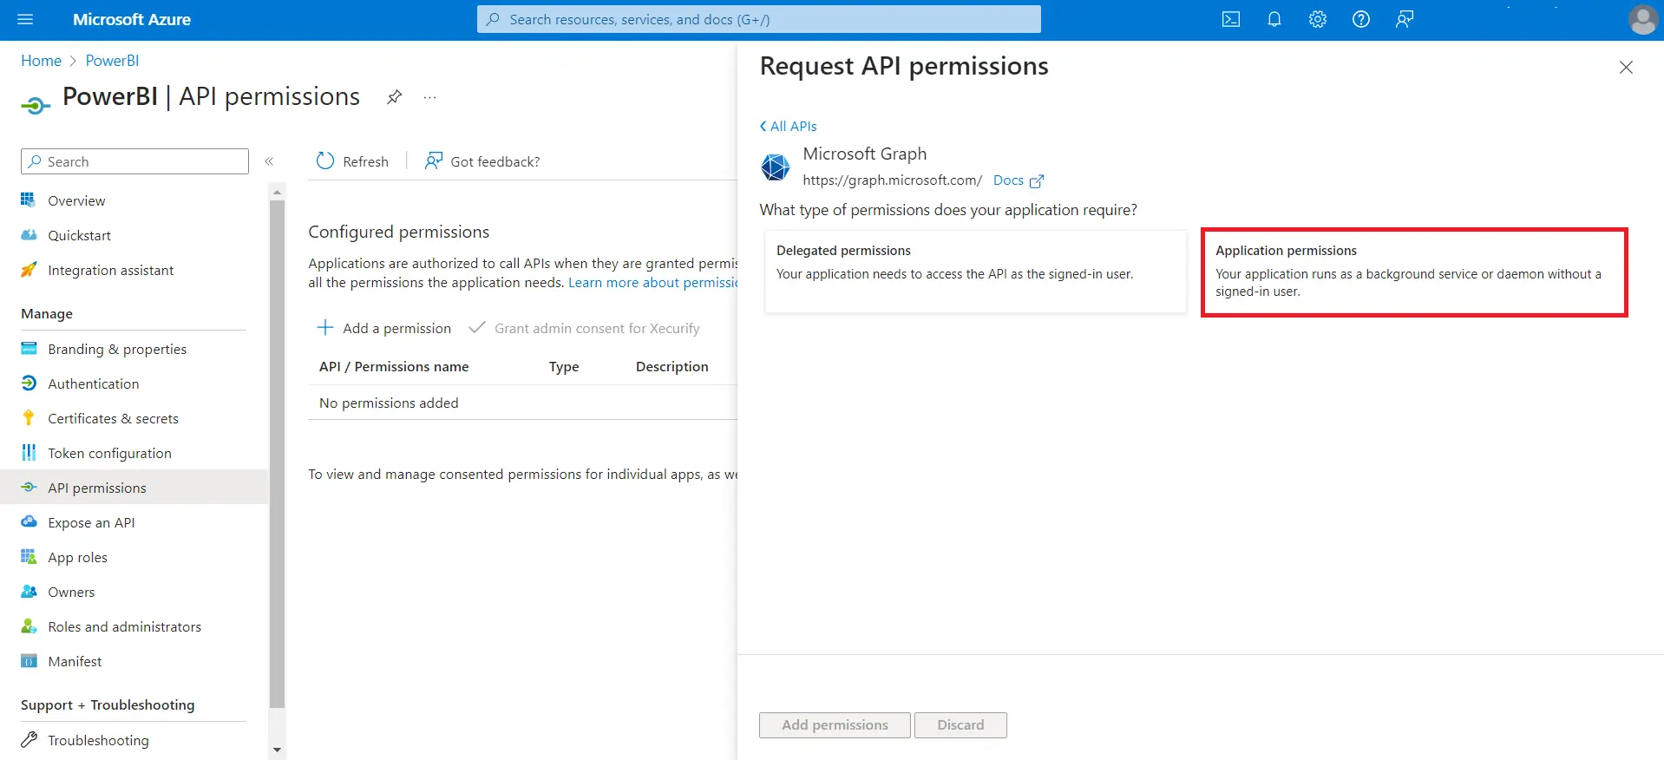1664x760 pixels.
Task: Click the Add permissions button
Action: 835,724
